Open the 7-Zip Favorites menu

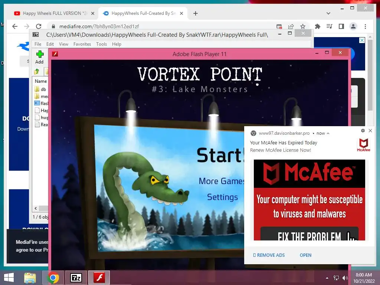[82, 44]
